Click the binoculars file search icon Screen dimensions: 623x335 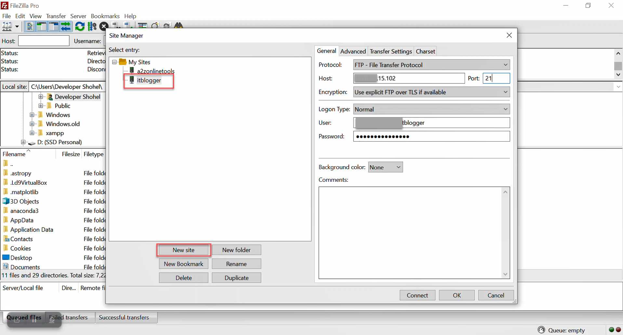[179, 25]
